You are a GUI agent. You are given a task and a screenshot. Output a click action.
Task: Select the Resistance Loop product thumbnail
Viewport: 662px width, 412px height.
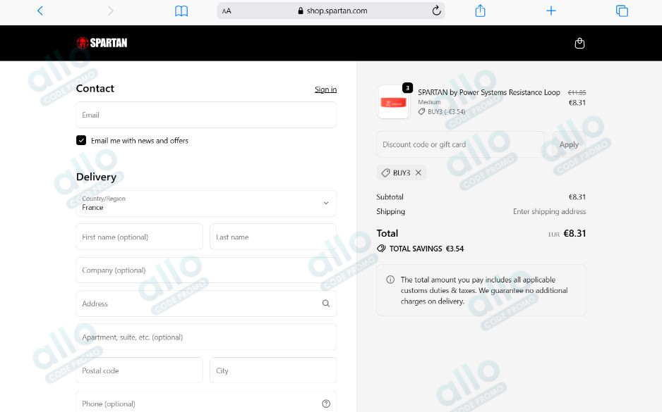pos(394,103)
